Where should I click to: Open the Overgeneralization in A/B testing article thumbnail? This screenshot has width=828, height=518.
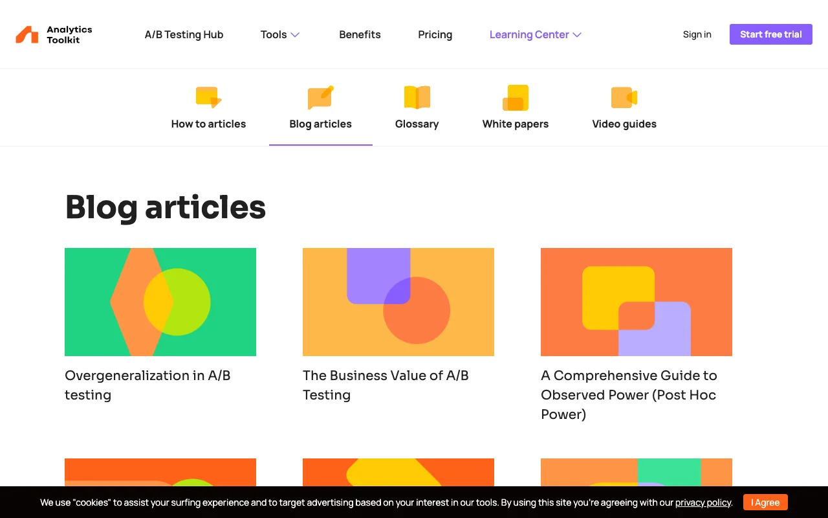[x=160, y=302]
